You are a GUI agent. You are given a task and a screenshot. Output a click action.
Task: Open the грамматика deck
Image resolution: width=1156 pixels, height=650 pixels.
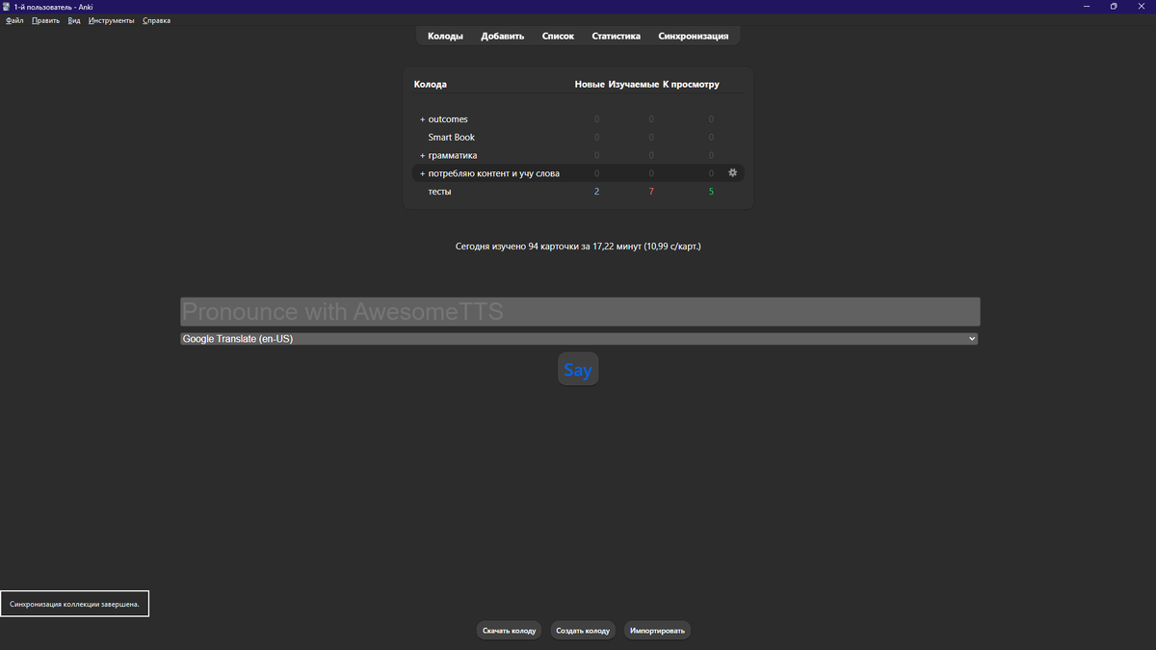point(453,156)
